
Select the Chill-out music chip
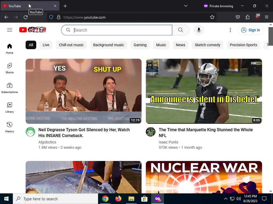[71, 45]
